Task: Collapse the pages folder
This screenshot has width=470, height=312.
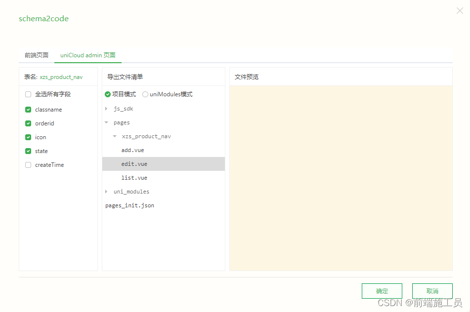Action: (106, 122)
